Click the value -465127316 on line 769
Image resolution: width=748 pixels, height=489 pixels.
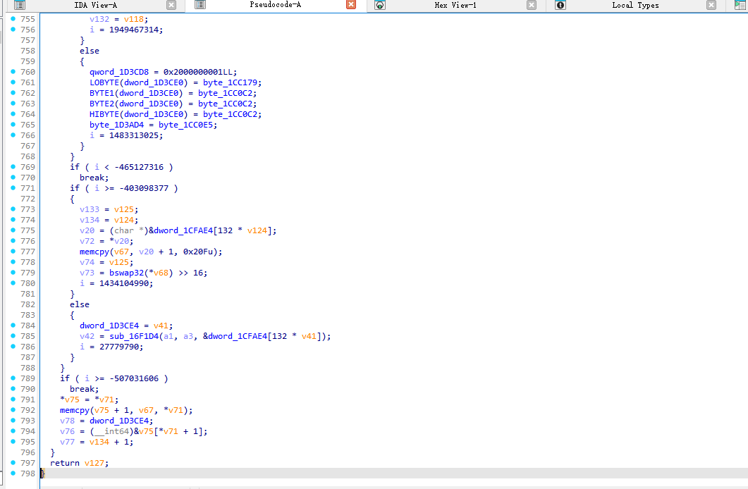coord(139,167)
